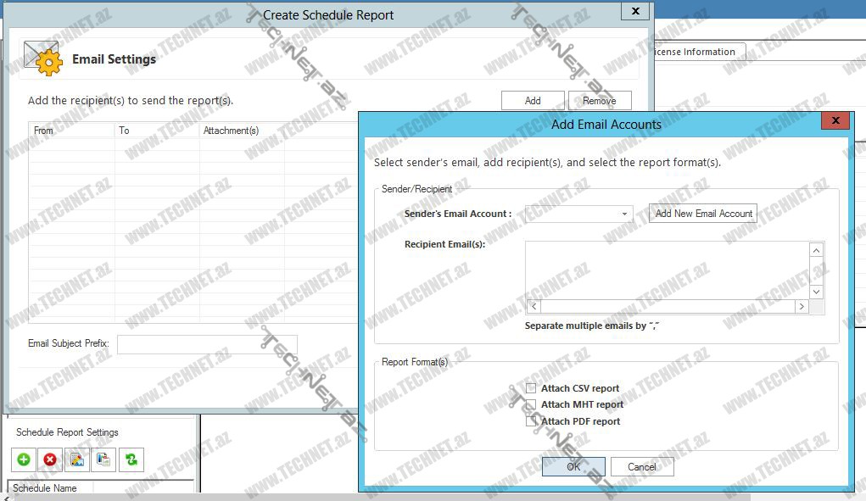The width and height of the screenshot is (866, 501).
Task: Click the Email Subject Prefix field
Action: point(206,344)
